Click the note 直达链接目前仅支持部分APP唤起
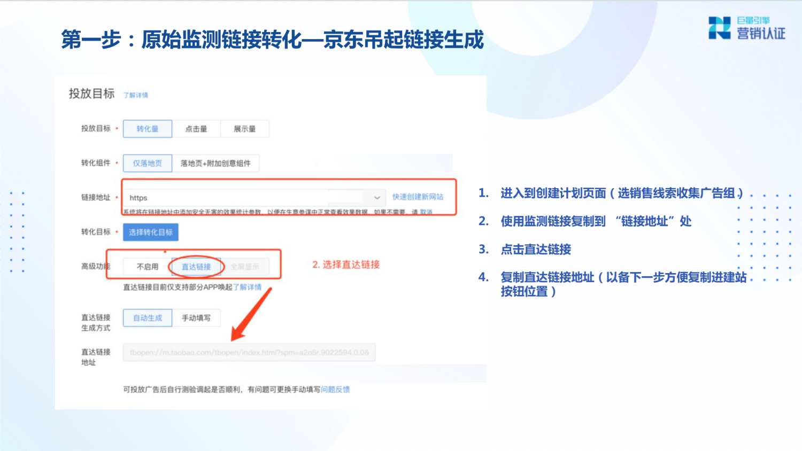Viewport: 802px width, 451px height. 178,287
